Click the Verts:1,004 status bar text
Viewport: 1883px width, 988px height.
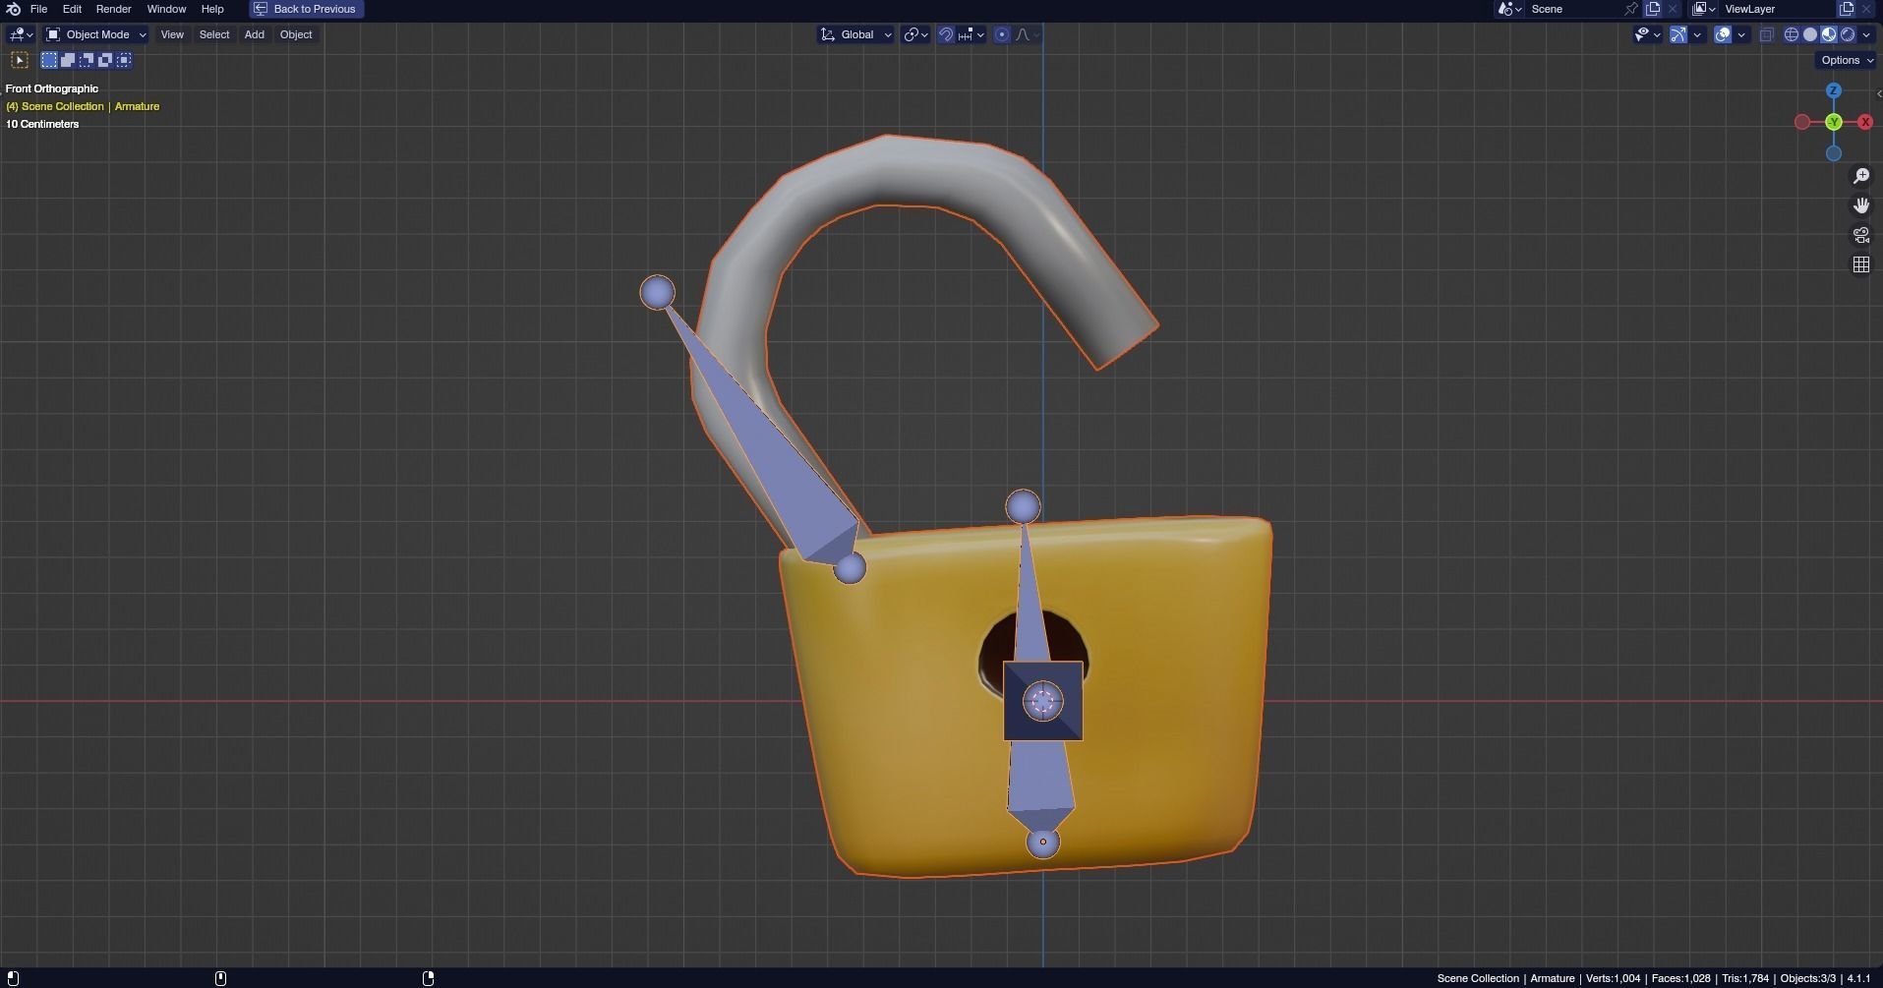[1613, 978]
